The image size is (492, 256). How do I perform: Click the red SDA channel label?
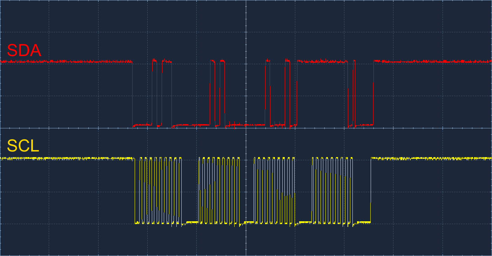[24, 50]
